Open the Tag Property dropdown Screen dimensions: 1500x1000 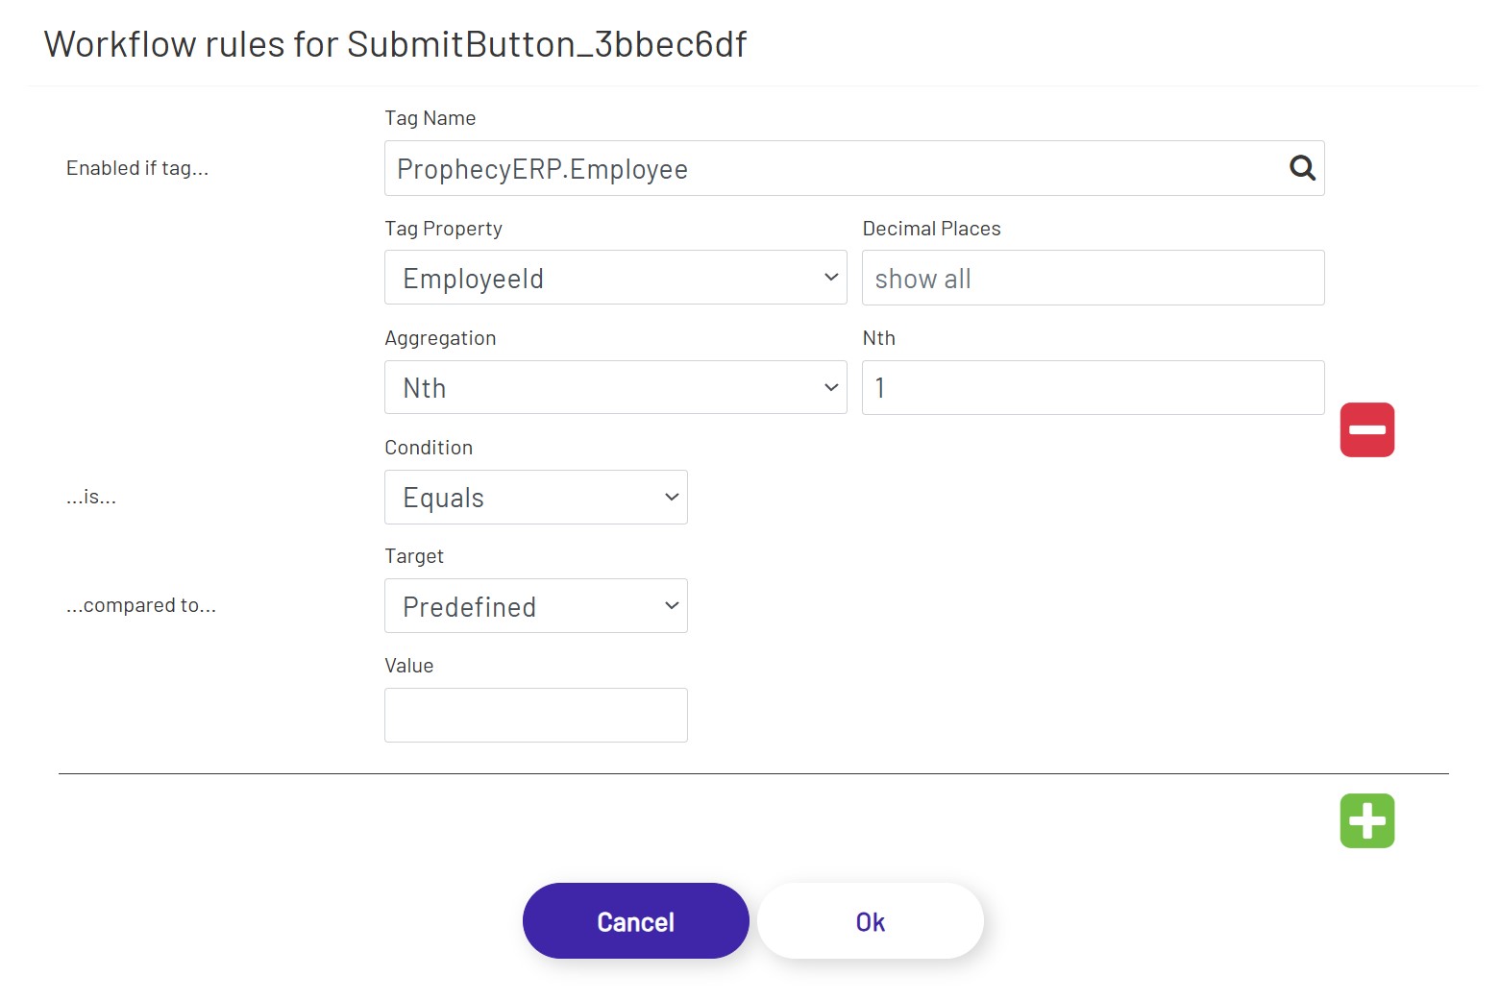pos(615,278)
